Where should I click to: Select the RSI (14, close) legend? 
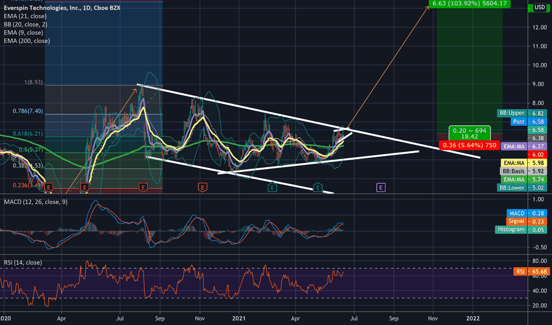click(23, 262)
